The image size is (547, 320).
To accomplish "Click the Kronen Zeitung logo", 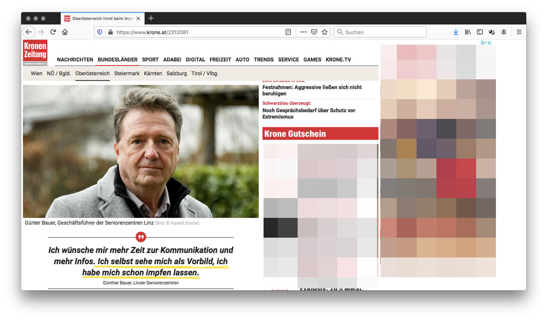I will 35,51.
